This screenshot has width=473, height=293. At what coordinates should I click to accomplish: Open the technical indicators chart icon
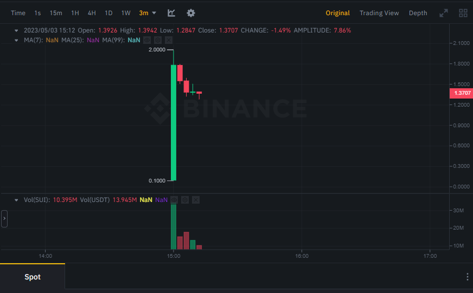click(171, 13)
